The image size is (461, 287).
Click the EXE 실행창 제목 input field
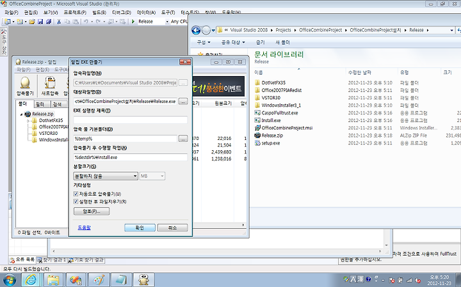(130, 120)
